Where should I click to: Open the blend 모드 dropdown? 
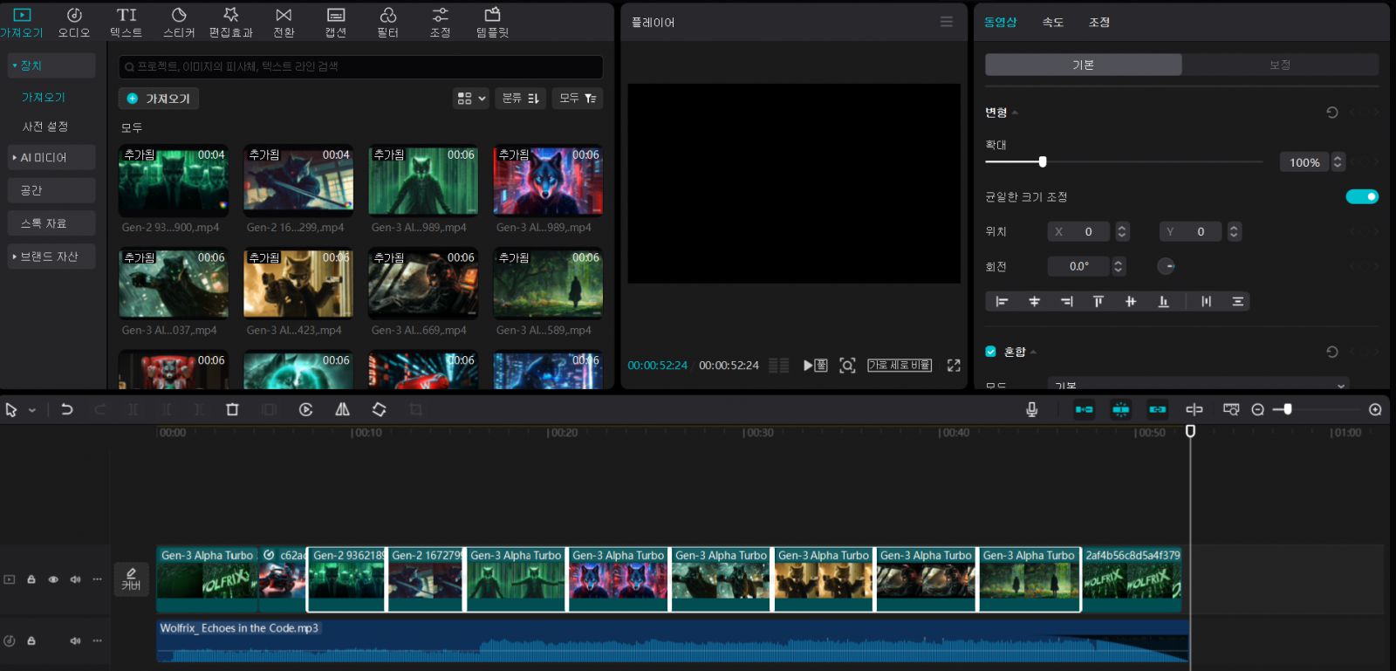tap(1198, 385)
